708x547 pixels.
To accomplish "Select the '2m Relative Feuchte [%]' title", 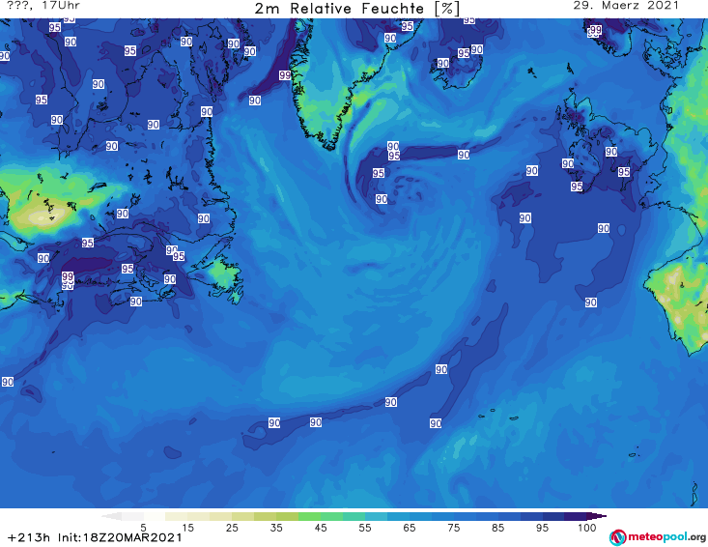I will 356,9.
